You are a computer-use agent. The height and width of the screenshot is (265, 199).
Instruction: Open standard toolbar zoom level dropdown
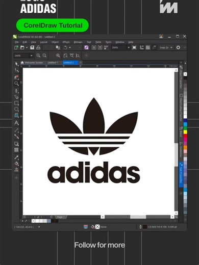129,47
